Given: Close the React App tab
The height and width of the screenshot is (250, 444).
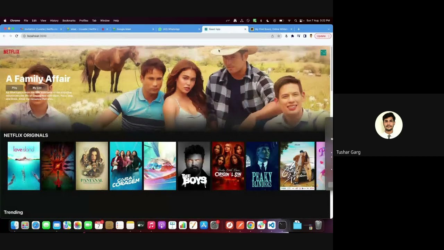Looking at the screenshot, I should click(x=245, y=29).
